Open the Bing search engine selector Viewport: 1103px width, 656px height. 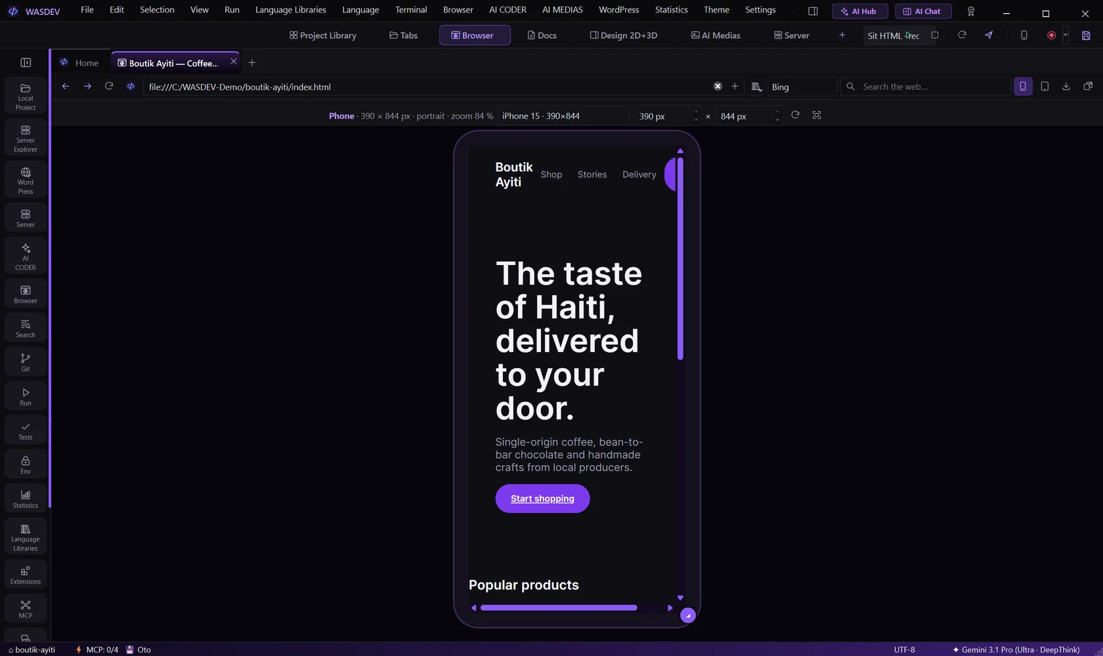coord(802,87)
